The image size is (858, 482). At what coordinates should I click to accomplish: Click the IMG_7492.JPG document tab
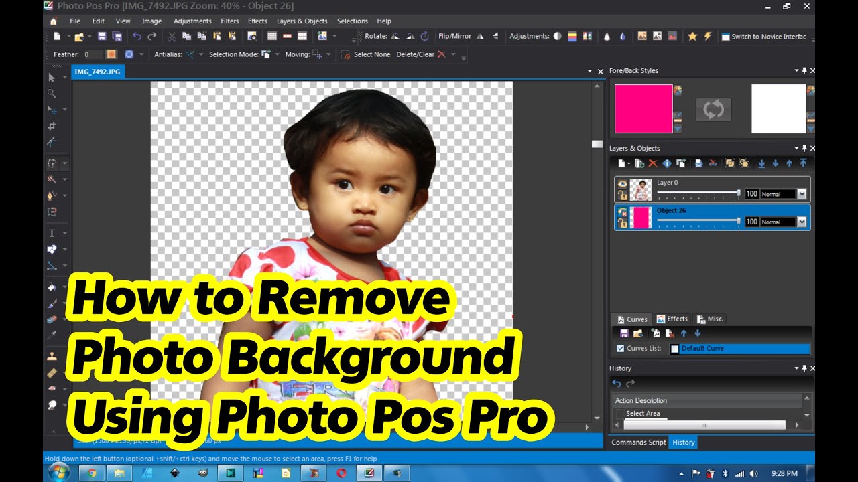[97, 71]
